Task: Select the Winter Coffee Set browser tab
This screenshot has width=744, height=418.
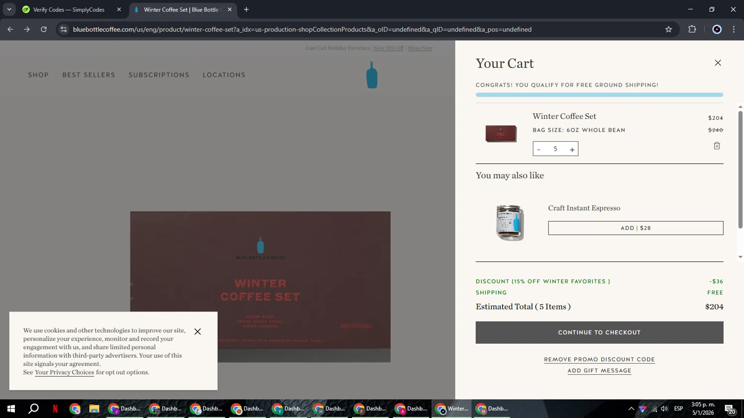Action: point(181,9)
